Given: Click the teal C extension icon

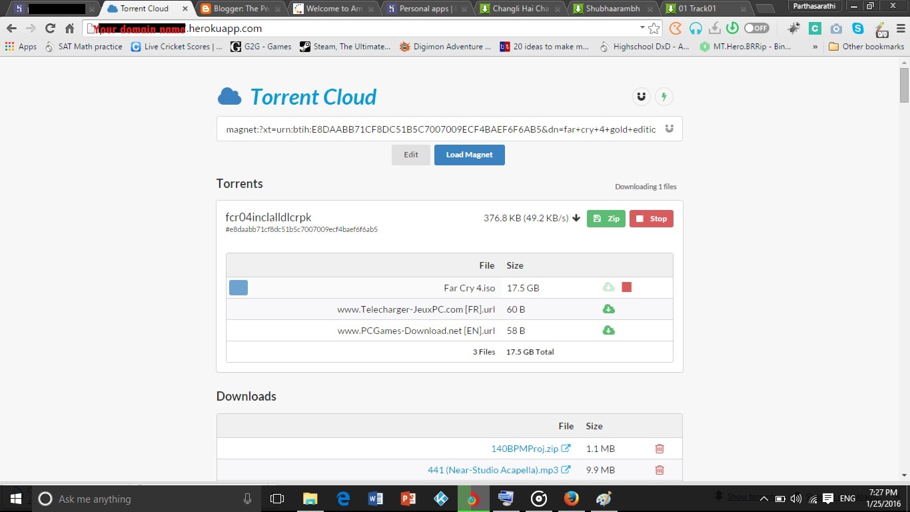Looking at the screenshot, I should tap(815, 28).
